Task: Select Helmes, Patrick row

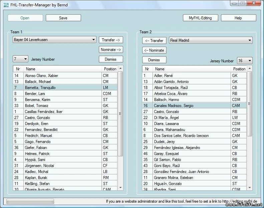Action: (65, 154)
